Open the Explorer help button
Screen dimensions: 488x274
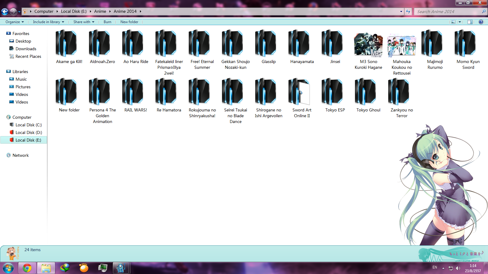[x=481, y=22]
